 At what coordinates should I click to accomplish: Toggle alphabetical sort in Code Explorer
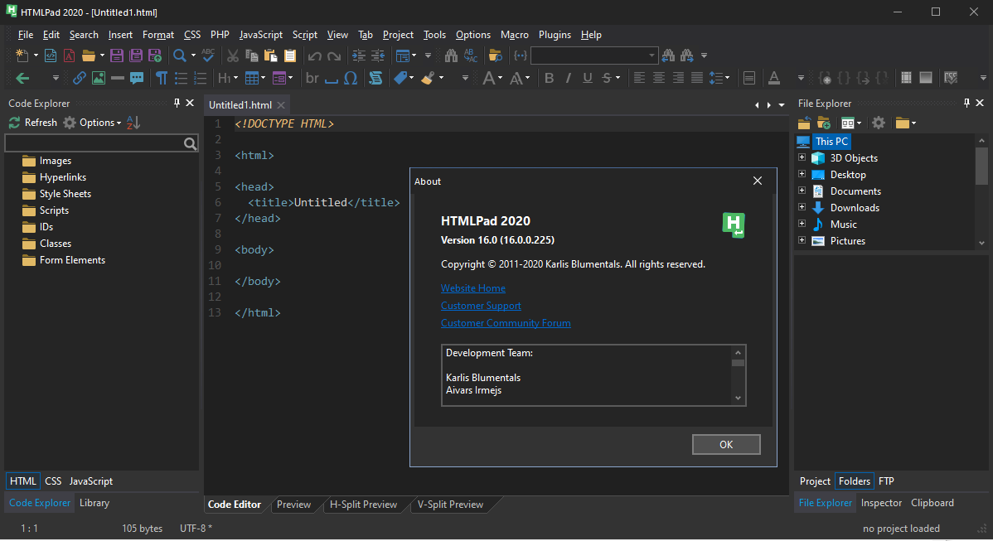tap(133, 123)
